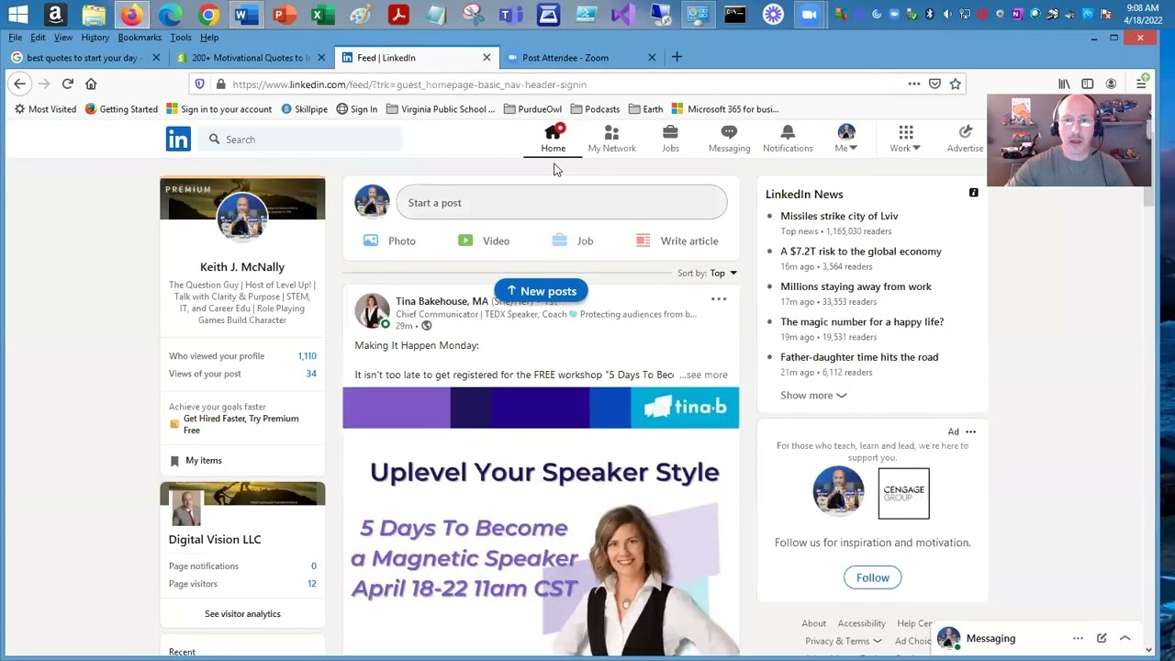This screenshot has width=1175, height=661.
Task: Click See visitor analytics
Action: [242, 614]
